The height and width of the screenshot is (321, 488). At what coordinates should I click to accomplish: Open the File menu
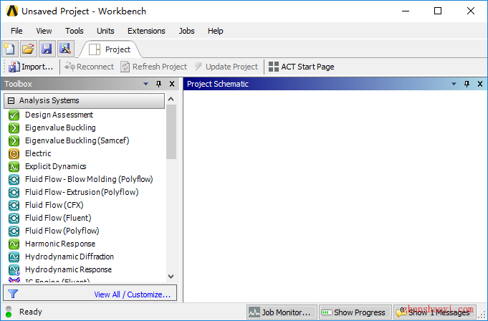pyautogui.click(x=16, y=31)
